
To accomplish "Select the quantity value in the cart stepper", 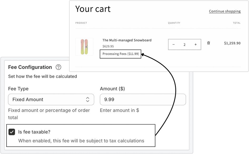I will 184,44.
